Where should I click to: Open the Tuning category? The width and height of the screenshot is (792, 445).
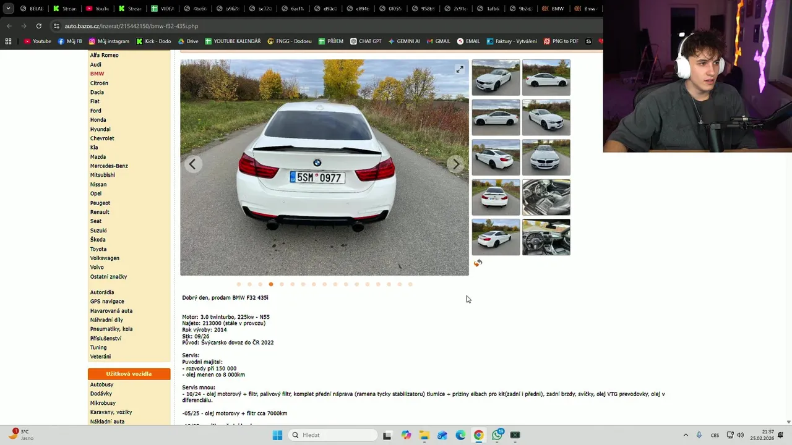(98, 347)
